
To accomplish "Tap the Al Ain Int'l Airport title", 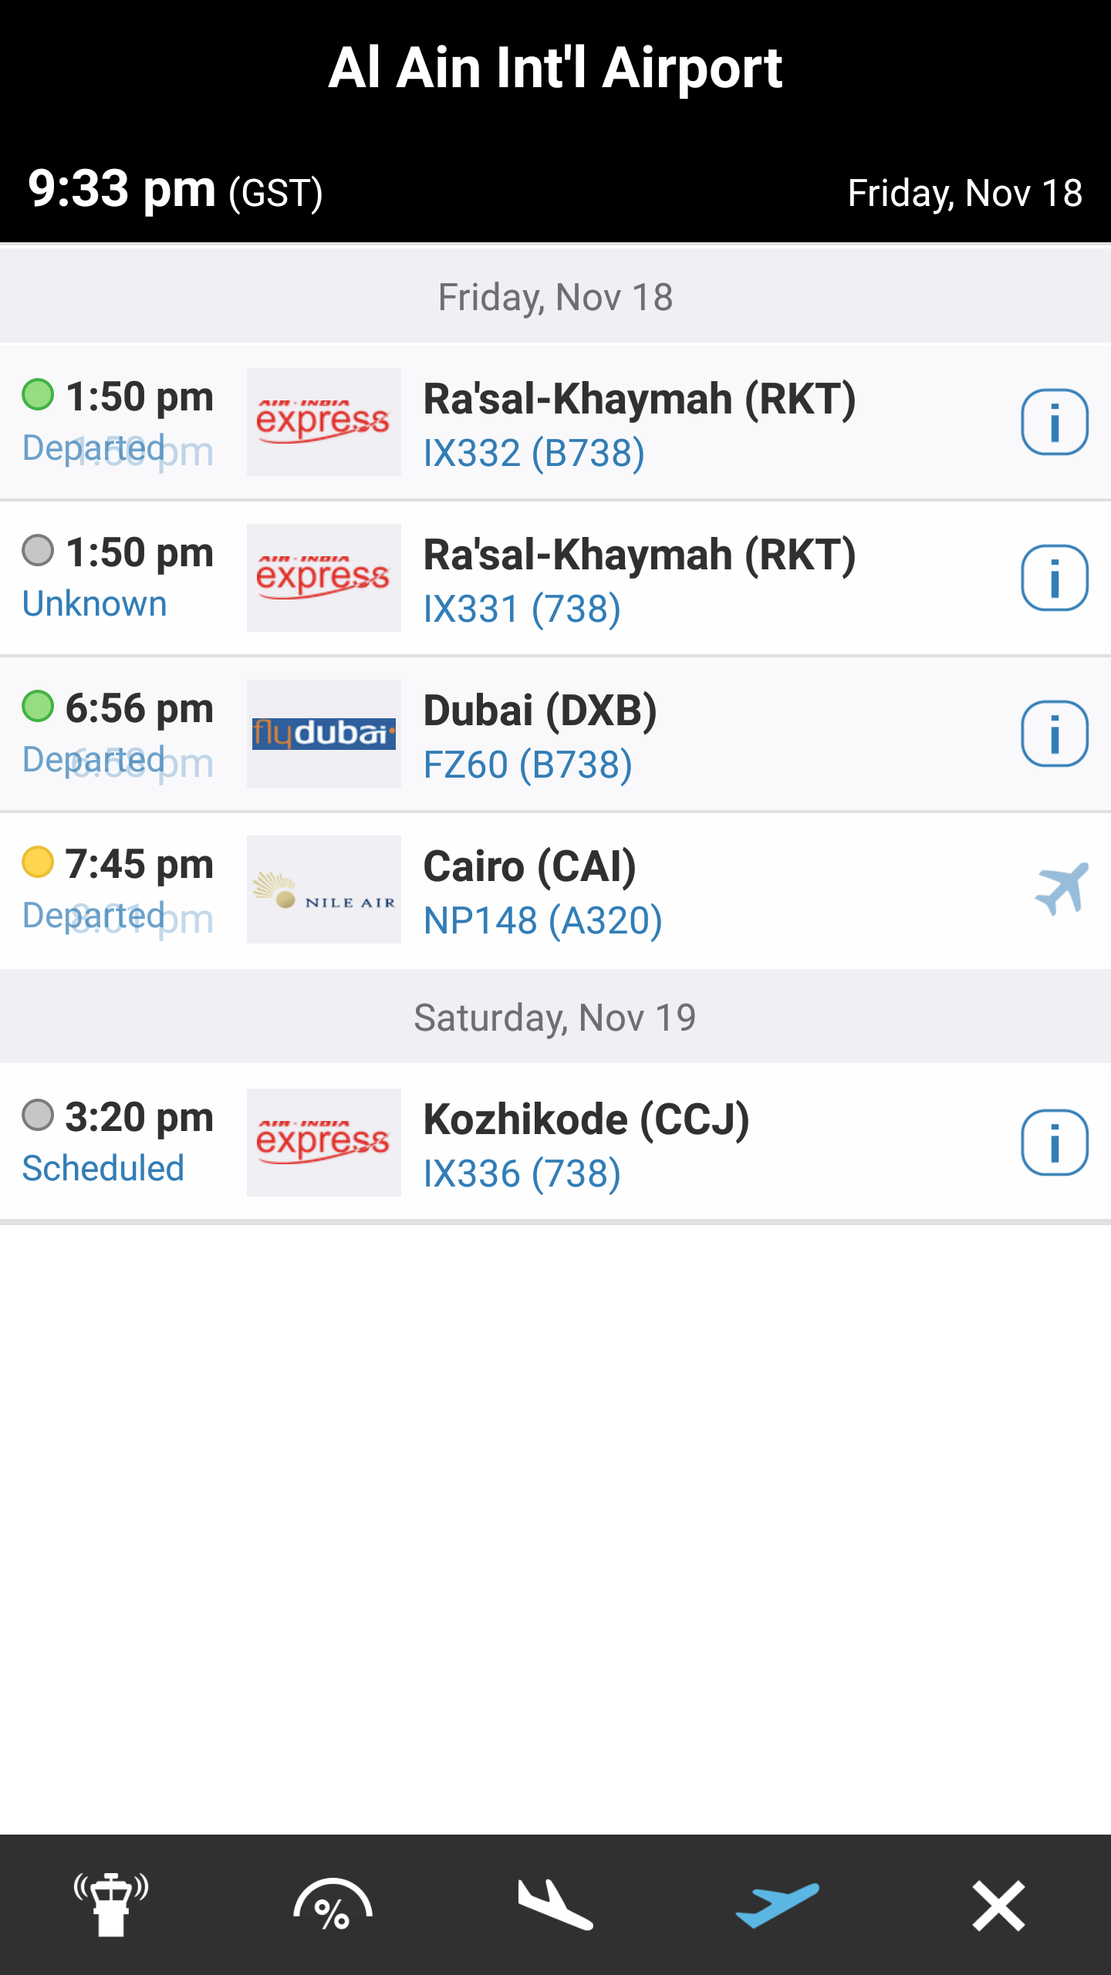I will tap(555, 68).
